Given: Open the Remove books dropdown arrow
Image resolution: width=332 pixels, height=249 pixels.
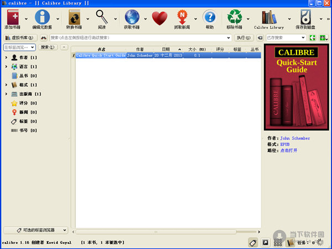Looking at the screenshot, I should 248,19.
